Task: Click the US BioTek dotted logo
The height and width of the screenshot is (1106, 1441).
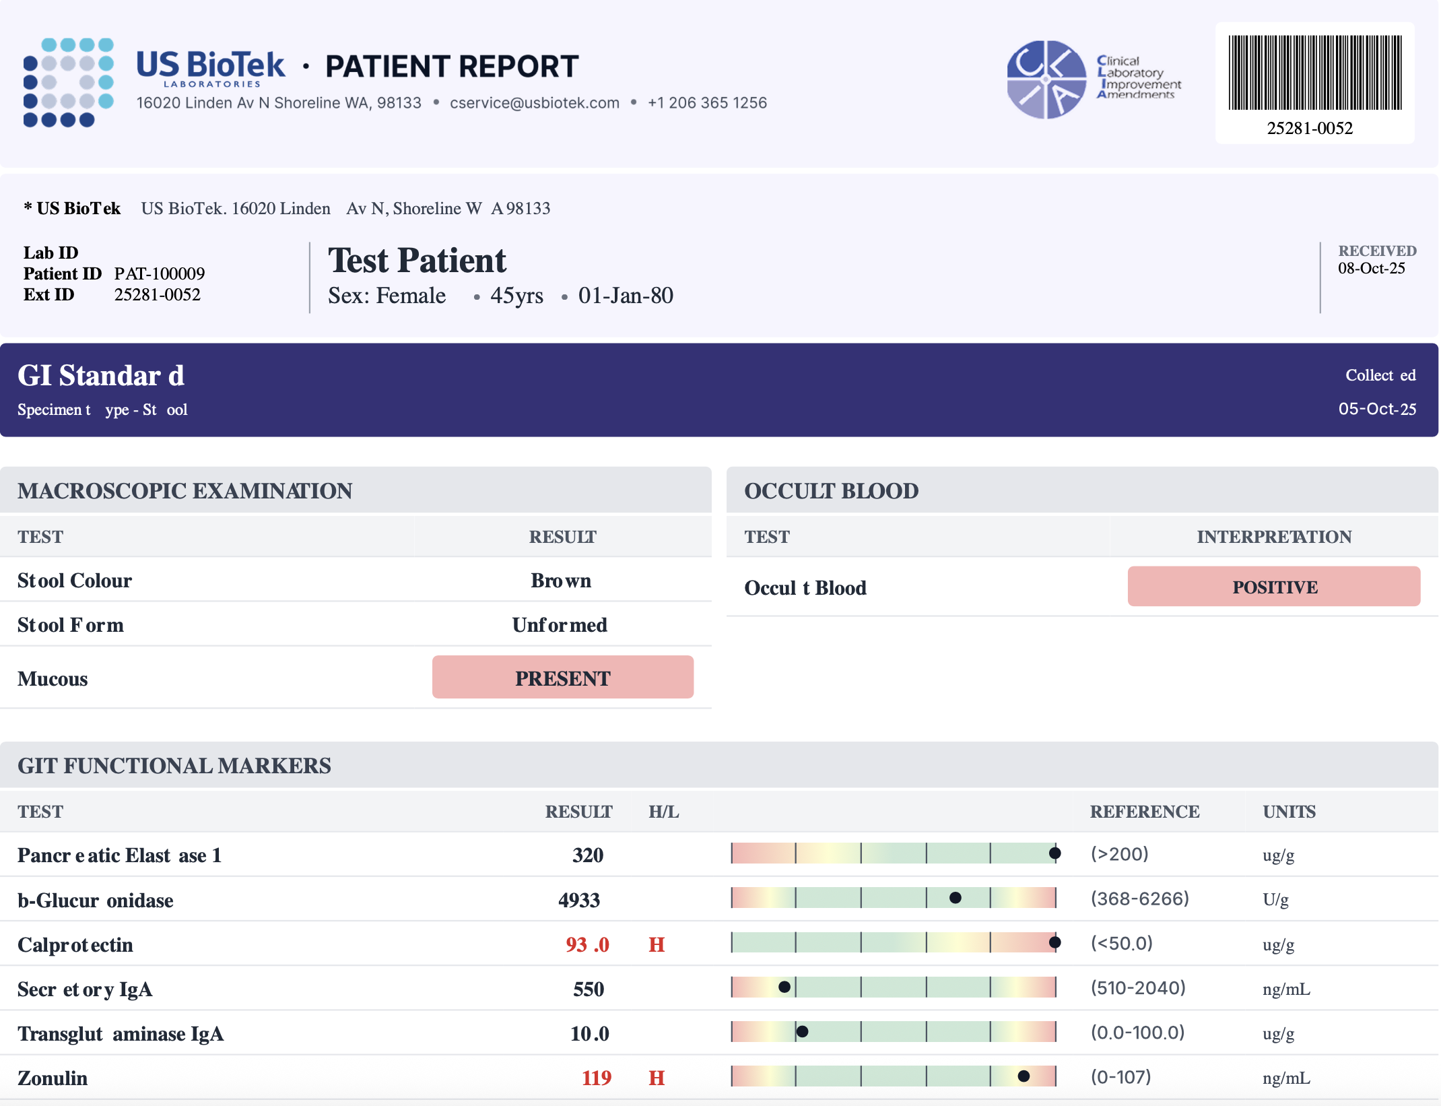Action: (68, 82)
